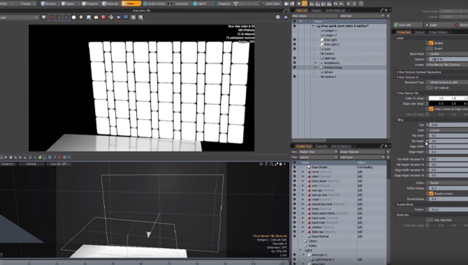Click the red sphere render icon
Image resolution: width=468 pixels, height=265 pixels.
pos(104,17)
